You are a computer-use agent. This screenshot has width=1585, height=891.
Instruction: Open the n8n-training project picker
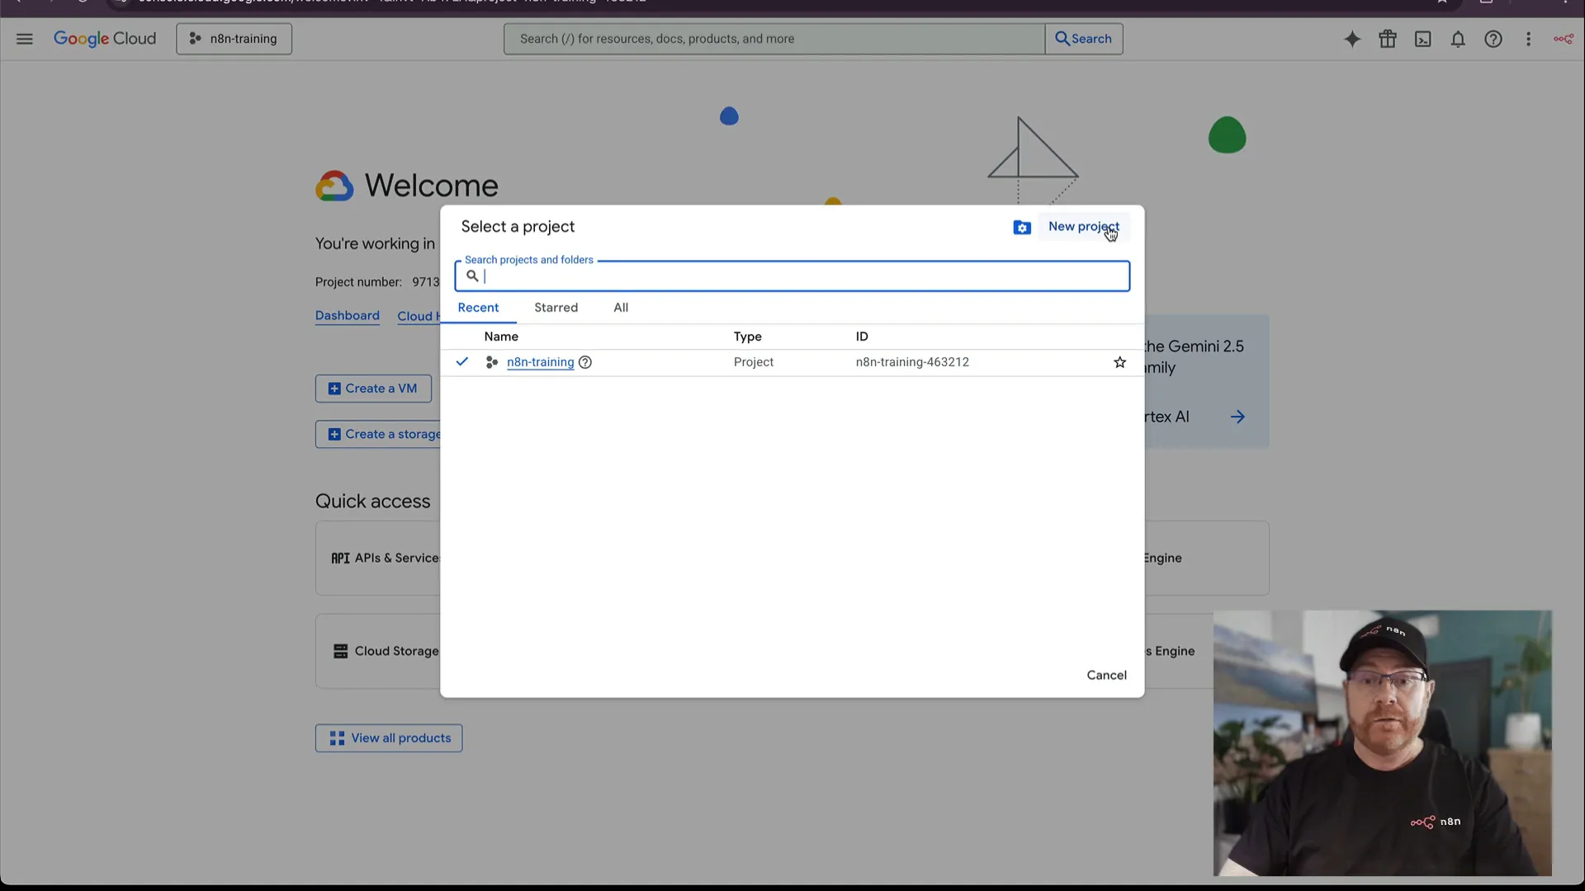coord(234,39)
